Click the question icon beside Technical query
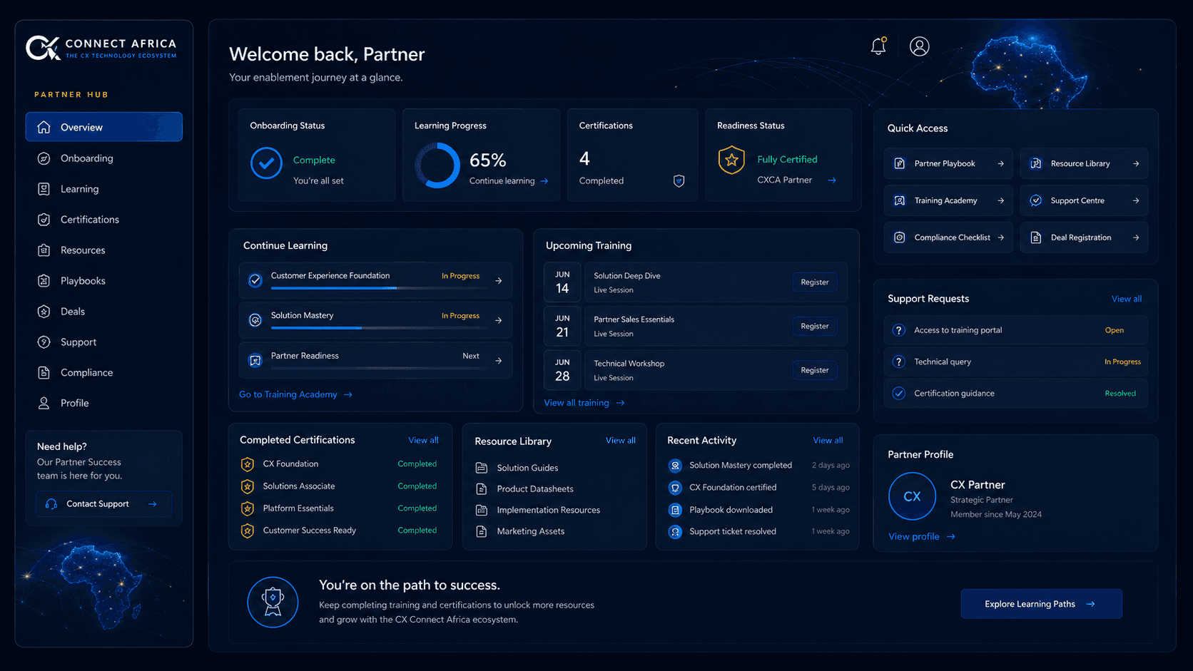1193x671 pixels. click(899, 362)
